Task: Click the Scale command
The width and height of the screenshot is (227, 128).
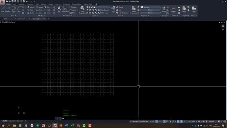Action: (39, 13)
